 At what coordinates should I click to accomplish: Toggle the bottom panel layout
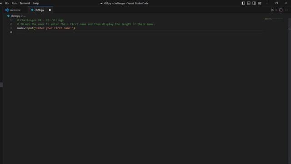tap(249, 3)
